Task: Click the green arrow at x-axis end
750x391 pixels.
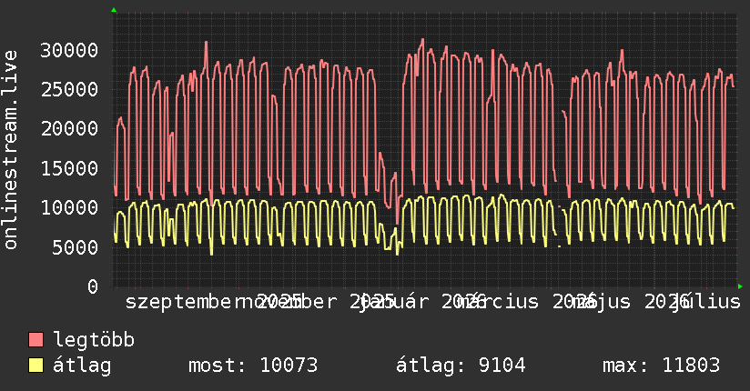Action: [740, 286]
